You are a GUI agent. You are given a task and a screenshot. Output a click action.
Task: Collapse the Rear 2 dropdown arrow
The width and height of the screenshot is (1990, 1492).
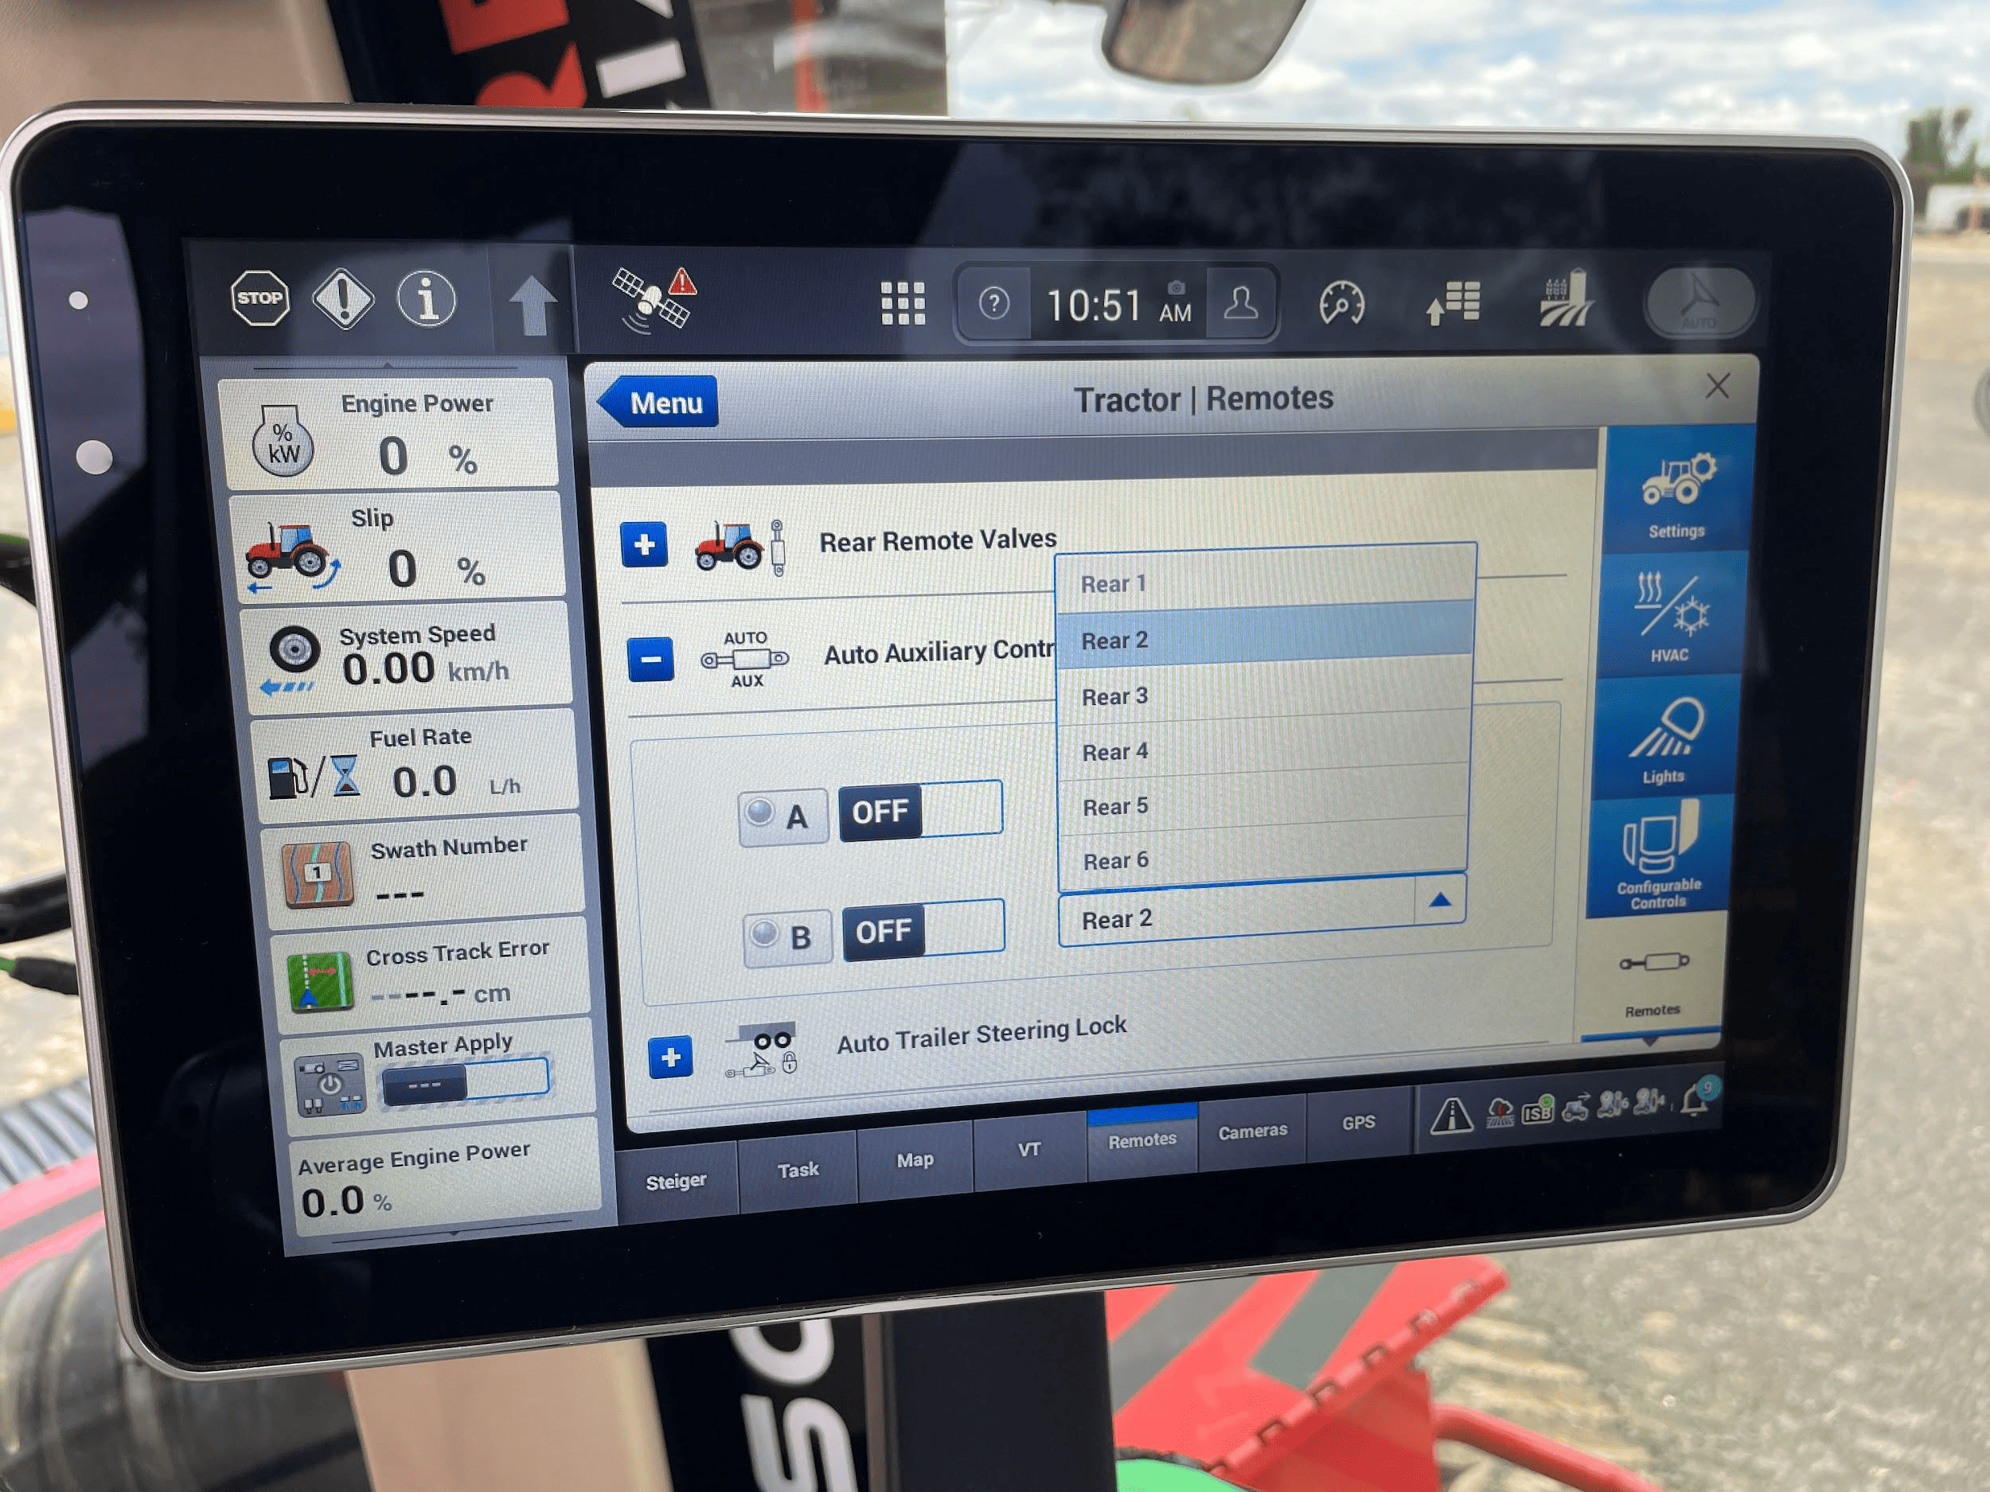click(1439, 900)
